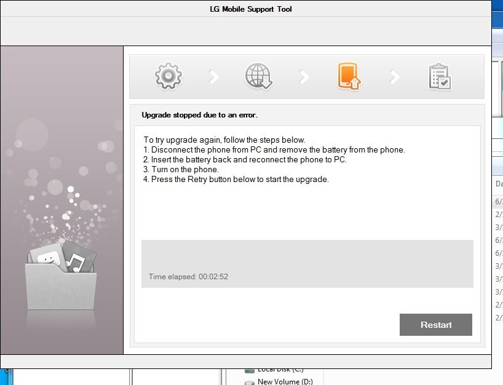This screenshot has height=385, width=503.
Task: Select New Volume (D:) in background window
Action: [x=285, y=381]
